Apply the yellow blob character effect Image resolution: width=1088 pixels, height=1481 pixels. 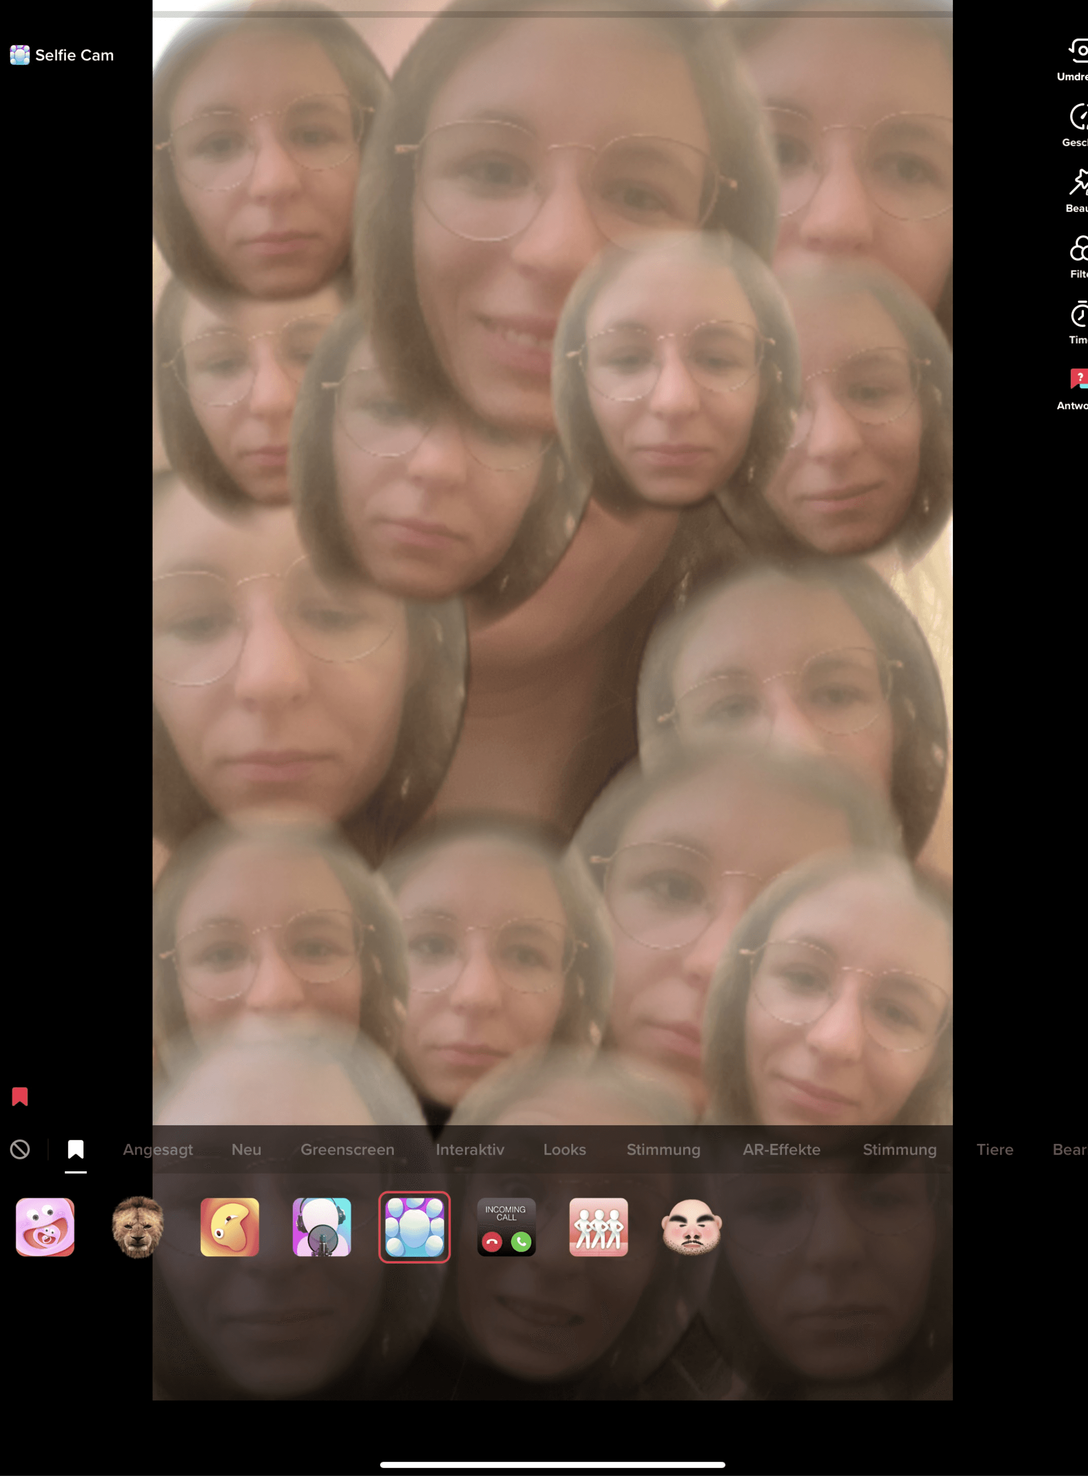coord(230,1227)
